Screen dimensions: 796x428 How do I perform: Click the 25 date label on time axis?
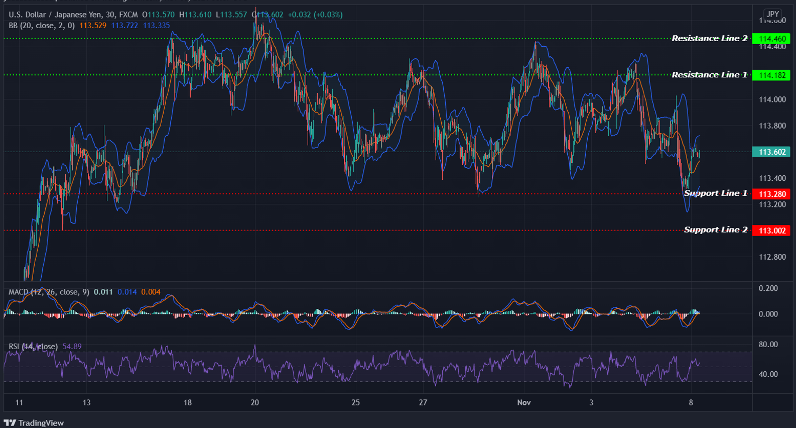355,402
